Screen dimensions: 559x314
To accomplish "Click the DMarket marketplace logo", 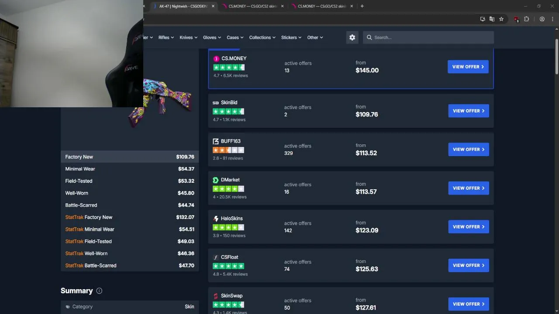I will [x=215, y=180].
